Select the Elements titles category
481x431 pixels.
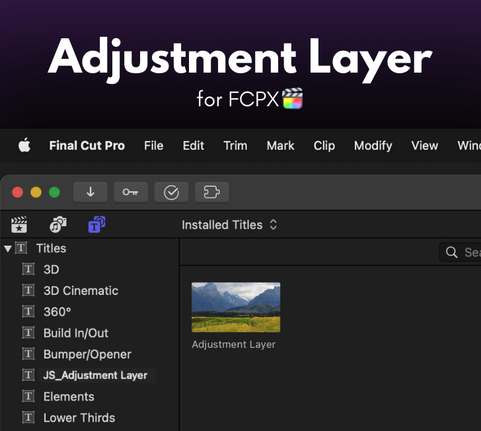coord(69,397)
